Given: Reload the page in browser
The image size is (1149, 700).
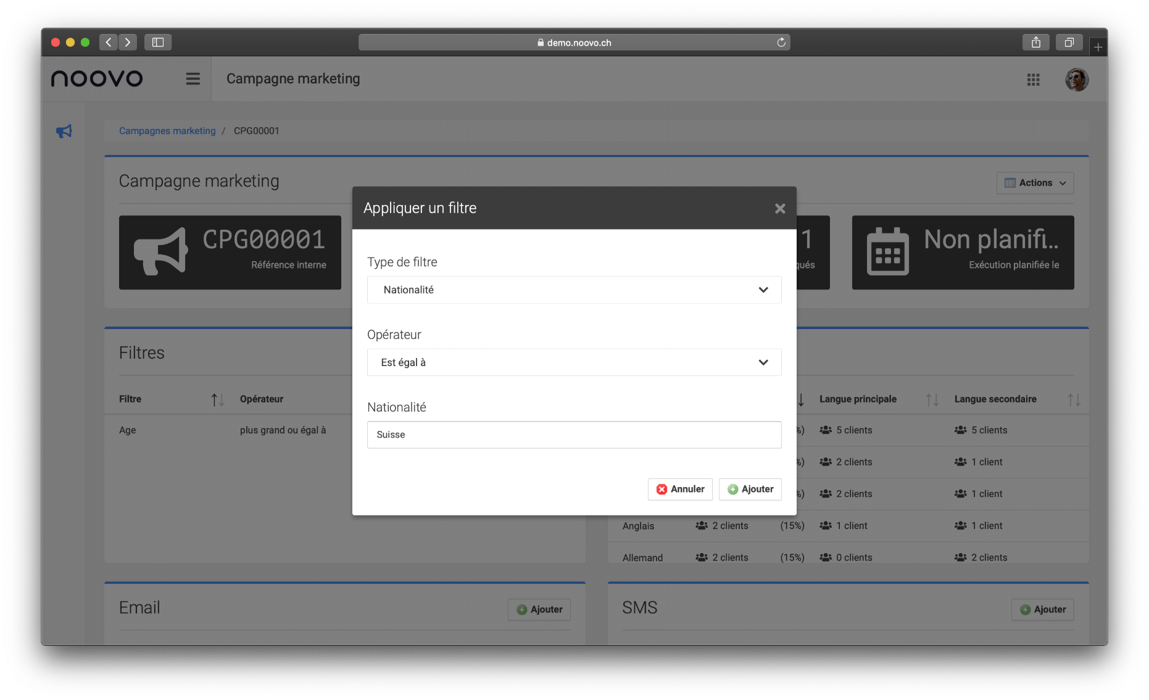Looking at the screenshot, I should pos(781,43).
